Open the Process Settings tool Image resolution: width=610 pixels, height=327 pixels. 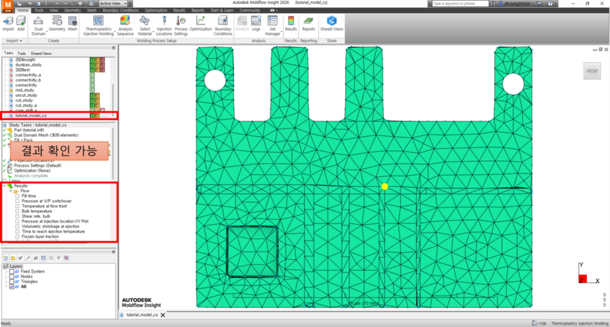pyautogui.click(x=181, y=24)
